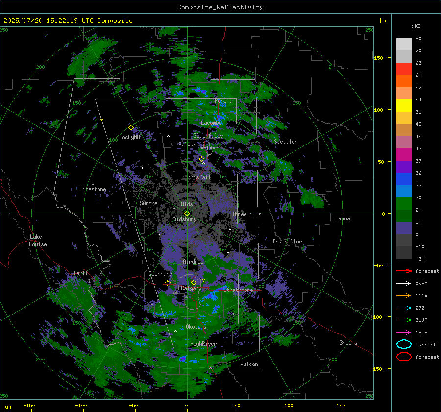
Task: Click the ThreeHills city label
Action: (x=246, y=214)
